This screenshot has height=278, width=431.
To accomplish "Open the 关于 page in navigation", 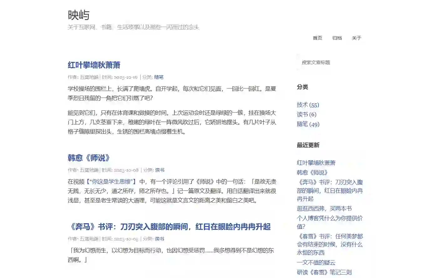I will click(357, 38).
